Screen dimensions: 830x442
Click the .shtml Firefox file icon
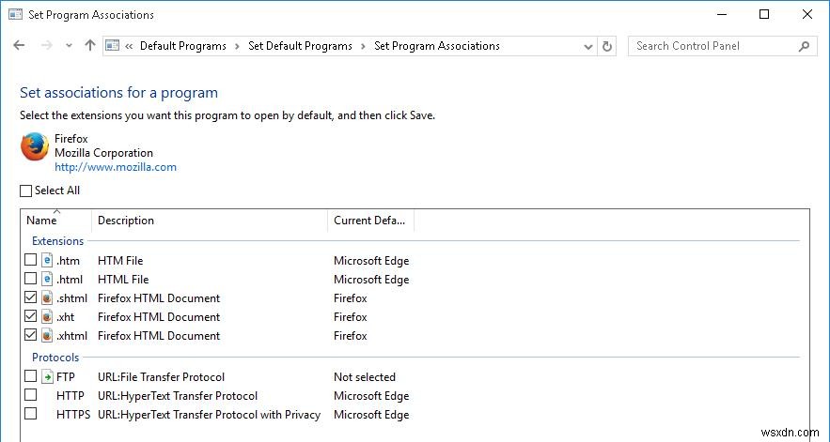click(48, 297)
